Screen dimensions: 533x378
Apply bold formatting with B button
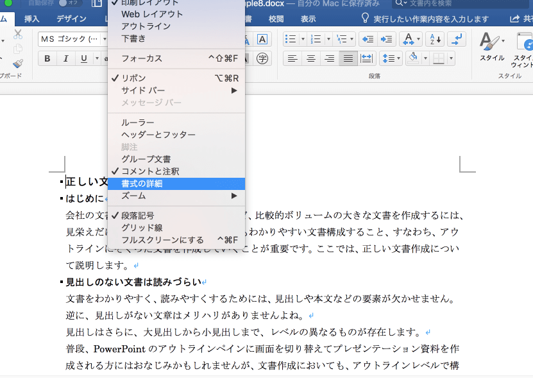(47, 58)
